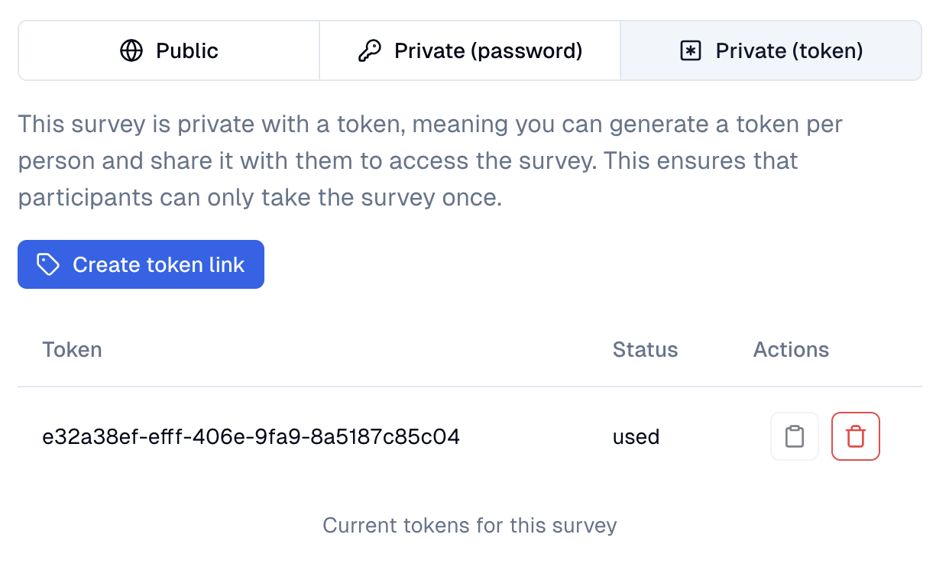949x570 pixels.
Task: Click the asterisk icon on token tab
Action: [x=691, y=51]
